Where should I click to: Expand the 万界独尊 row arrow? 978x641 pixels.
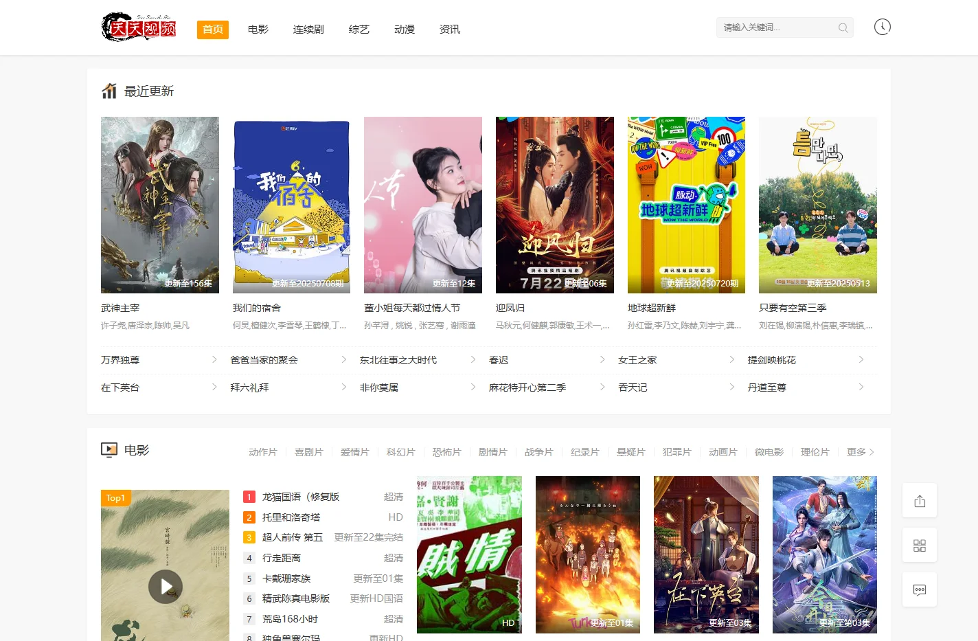coord(214,359)
